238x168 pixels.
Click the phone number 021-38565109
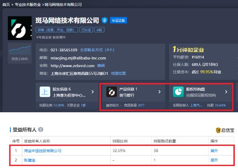point(64,50)
